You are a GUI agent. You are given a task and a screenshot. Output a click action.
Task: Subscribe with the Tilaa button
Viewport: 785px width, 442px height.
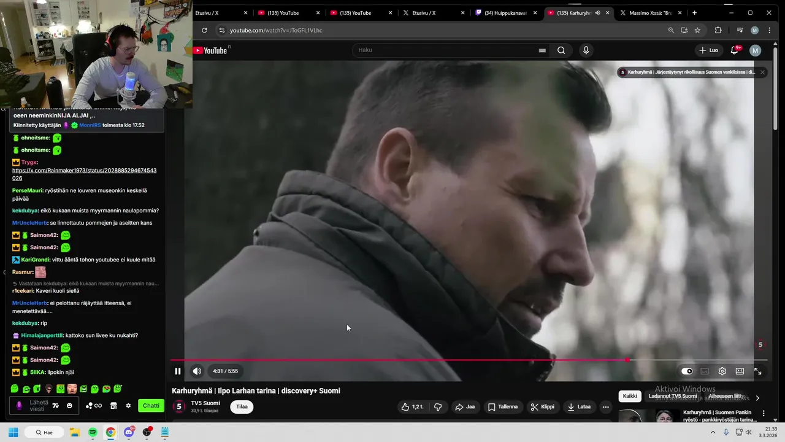(x=242, y=406)
